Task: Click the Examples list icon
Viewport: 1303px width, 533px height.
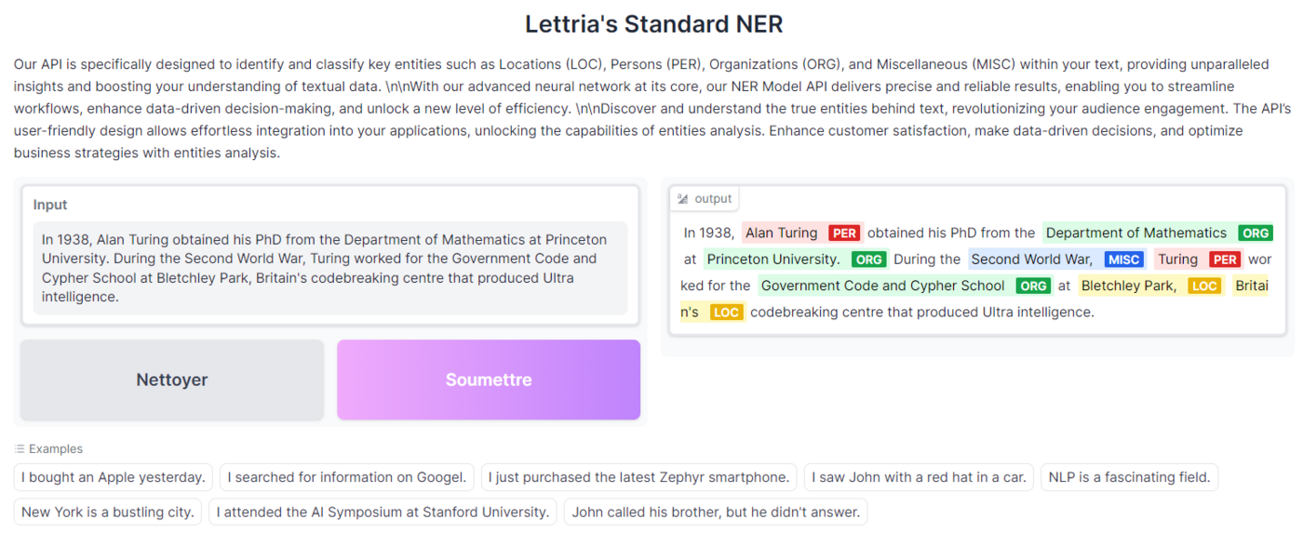Action: click(20, 449)
